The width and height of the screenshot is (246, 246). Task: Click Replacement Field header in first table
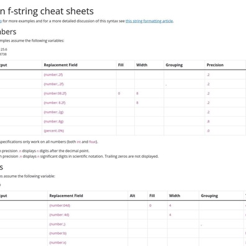coord(60,65)
